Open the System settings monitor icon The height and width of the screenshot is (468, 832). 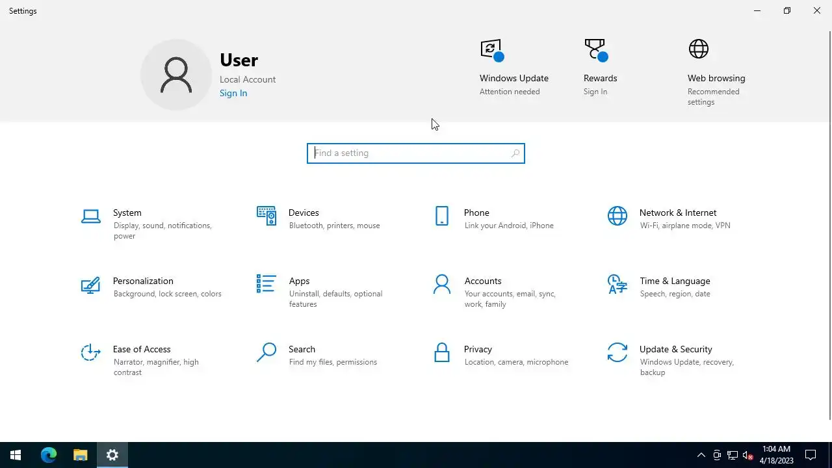pyautogui.click(x=91, y=216)
